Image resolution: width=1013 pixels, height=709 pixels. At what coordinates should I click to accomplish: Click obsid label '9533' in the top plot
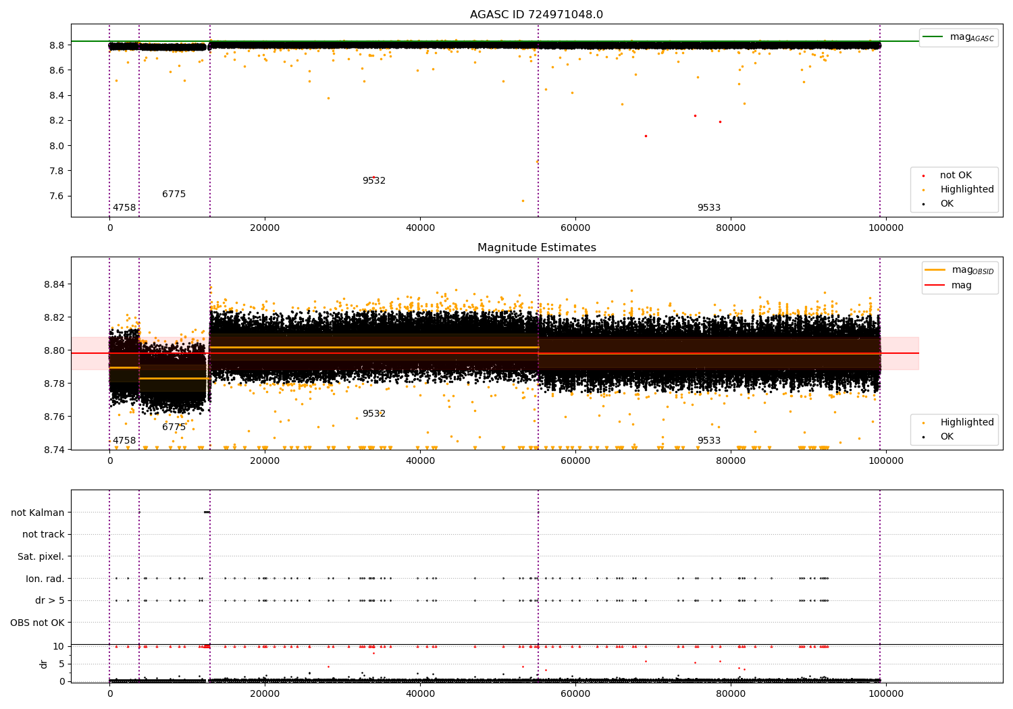coord(709,208)
